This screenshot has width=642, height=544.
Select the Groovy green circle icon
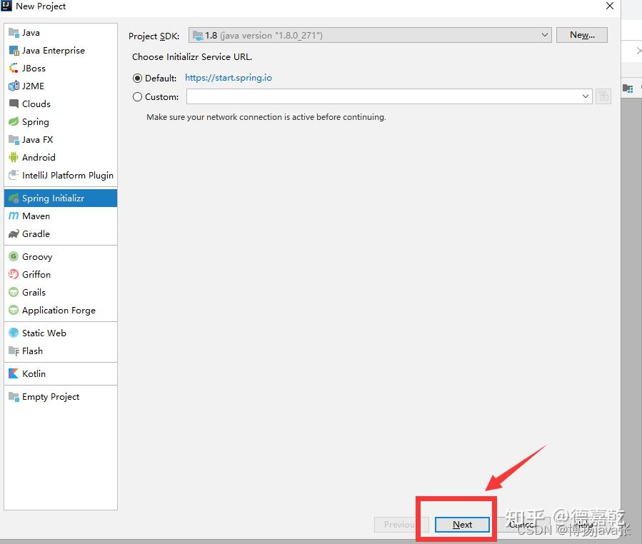pyautogui.click(x=14, y=256)
